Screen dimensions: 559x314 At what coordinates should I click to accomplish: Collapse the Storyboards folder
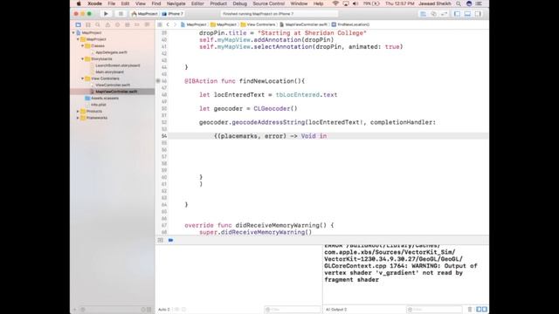pyautogui.click(x=83, y=59)
